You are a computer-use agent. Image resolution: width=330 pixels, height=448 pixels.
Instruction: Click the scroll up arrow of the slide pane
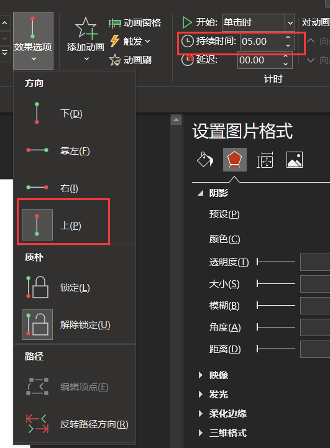point(176,120)
